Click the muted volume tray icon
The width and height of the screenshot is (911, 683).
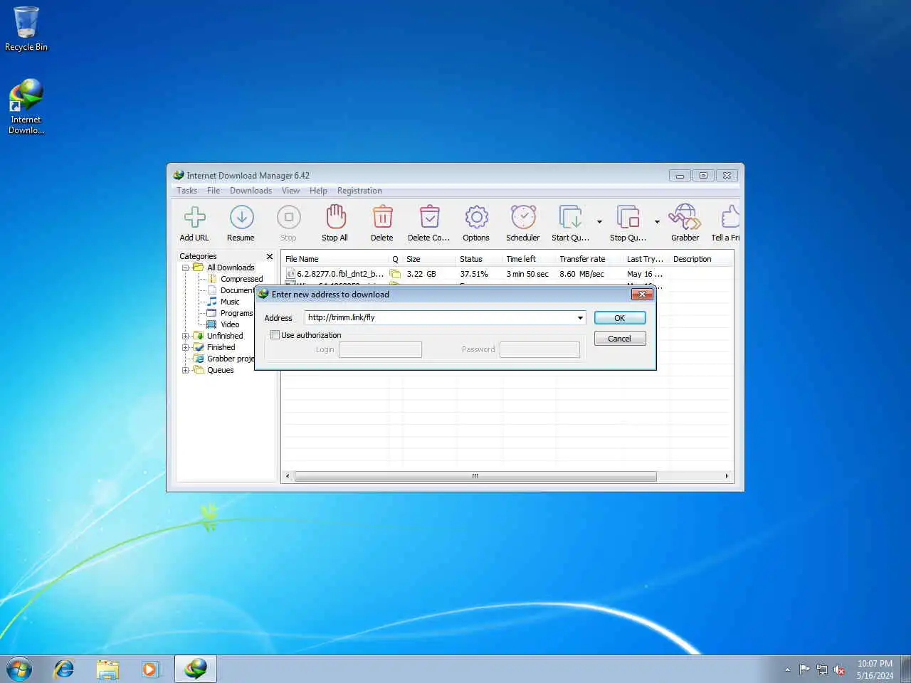point(840,669)
